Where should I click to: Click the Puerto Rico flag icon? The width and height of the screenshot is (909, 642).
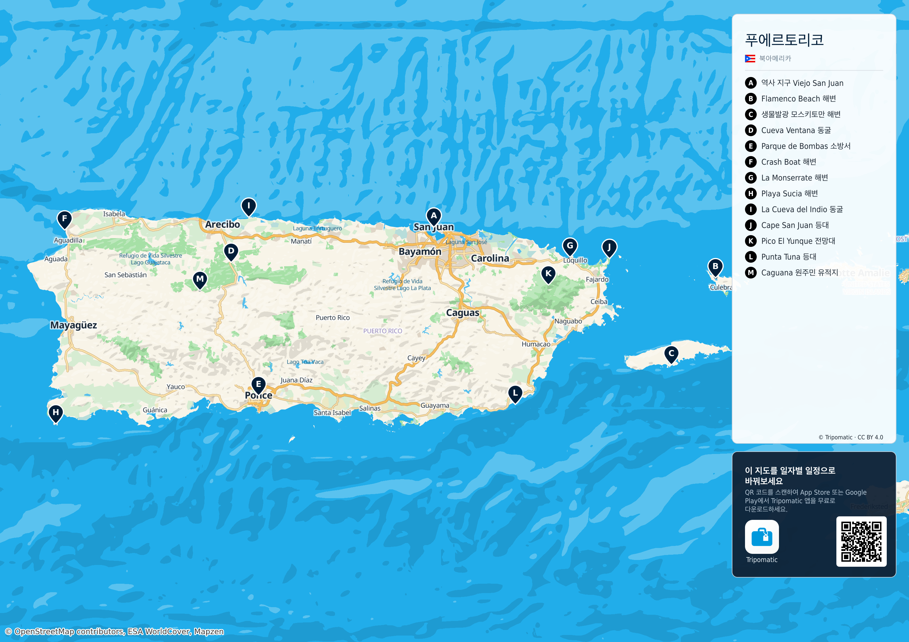click(x=750, y=59)
